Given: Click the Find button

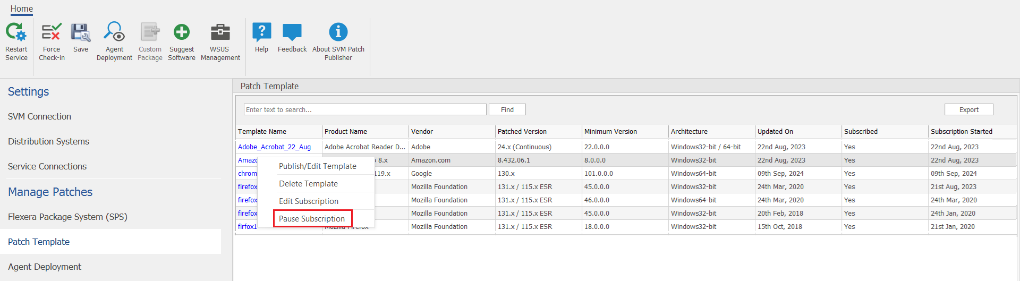Looking at the screenshot, I should coord(507,109).
